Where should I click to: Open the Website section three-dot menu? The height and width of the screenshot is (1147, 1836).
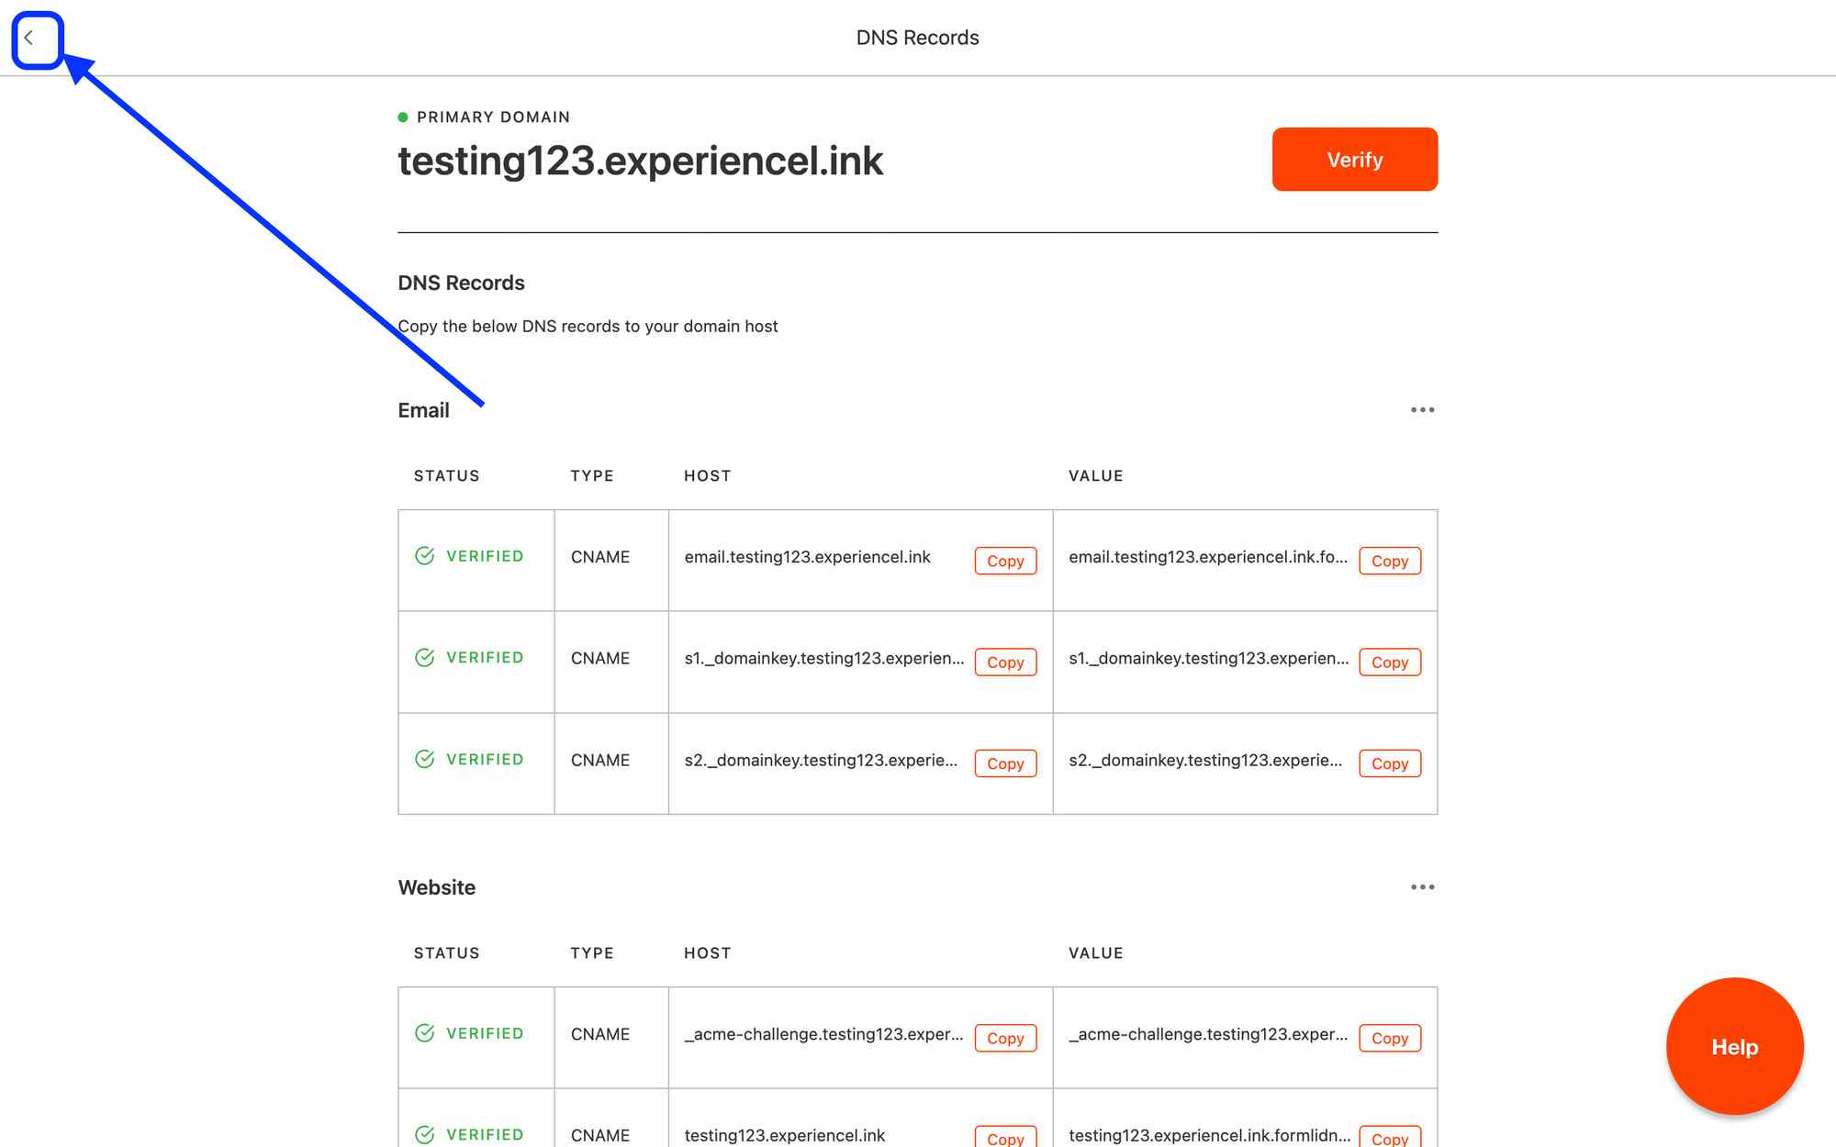click(1422, 887)
